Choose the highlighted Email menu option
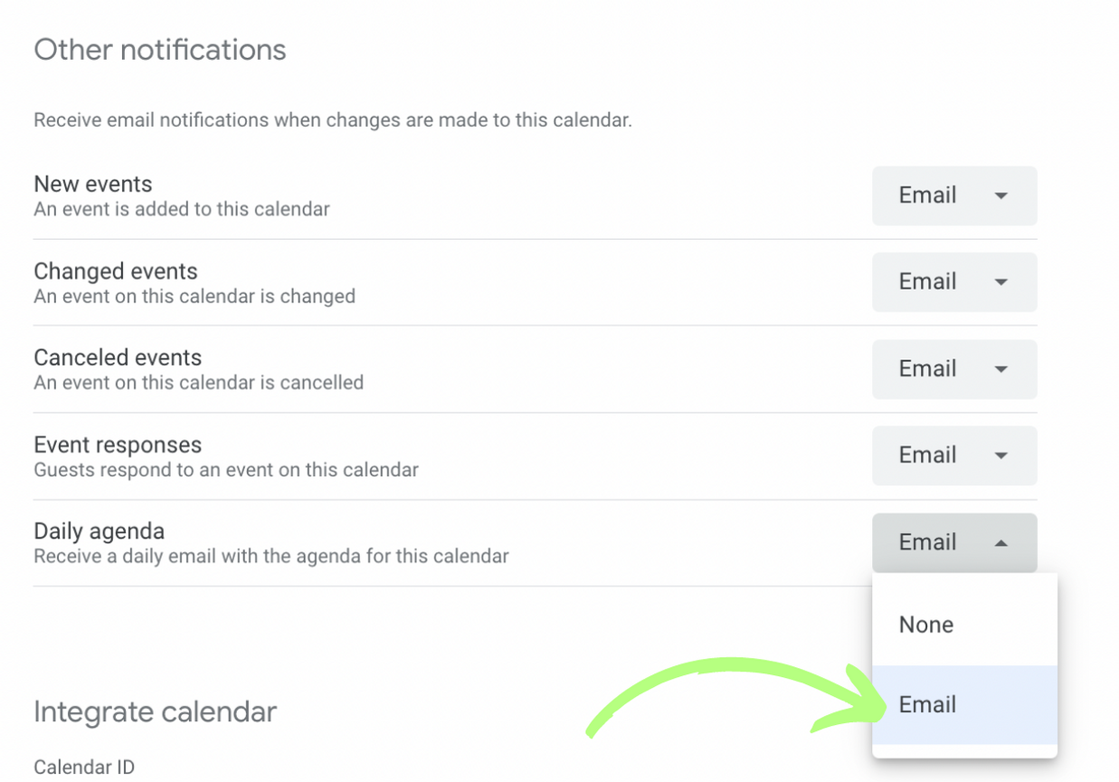The image size is (1119, 782). pyautogui.click(x=928, y=705)
